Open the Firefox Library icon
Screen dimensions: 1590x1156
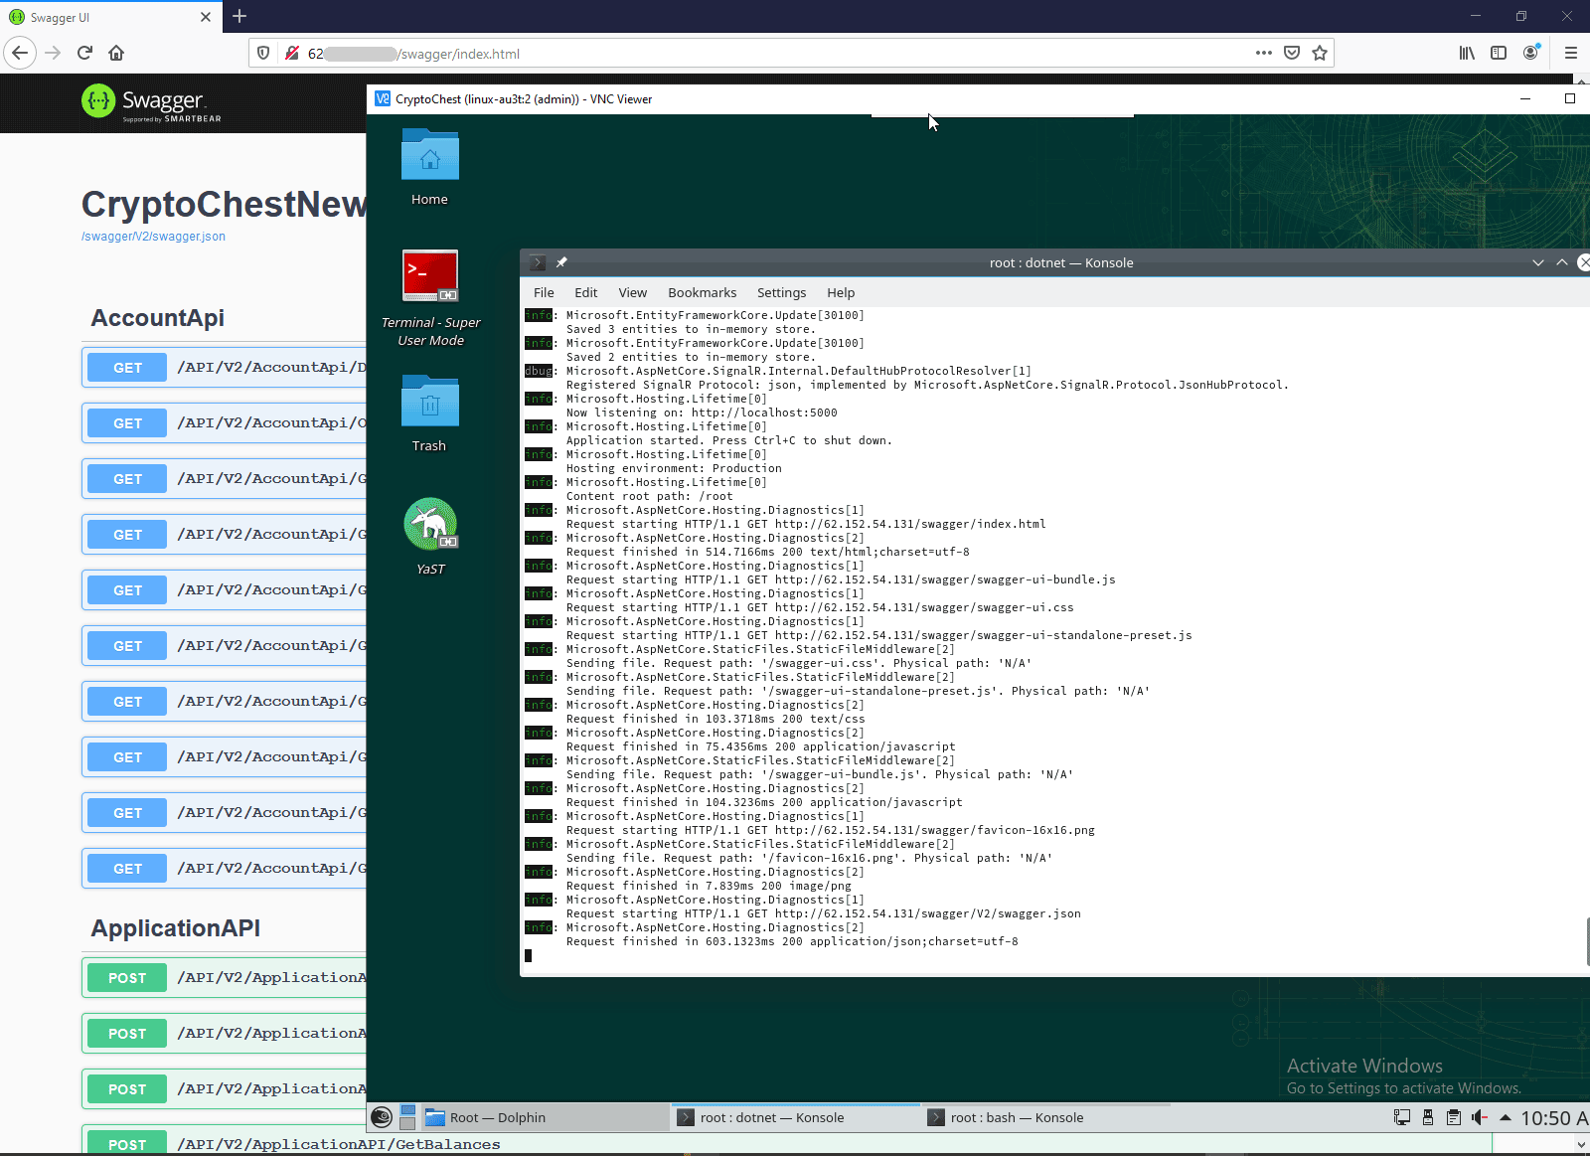pyautogui.click(x=1467, y=53)
